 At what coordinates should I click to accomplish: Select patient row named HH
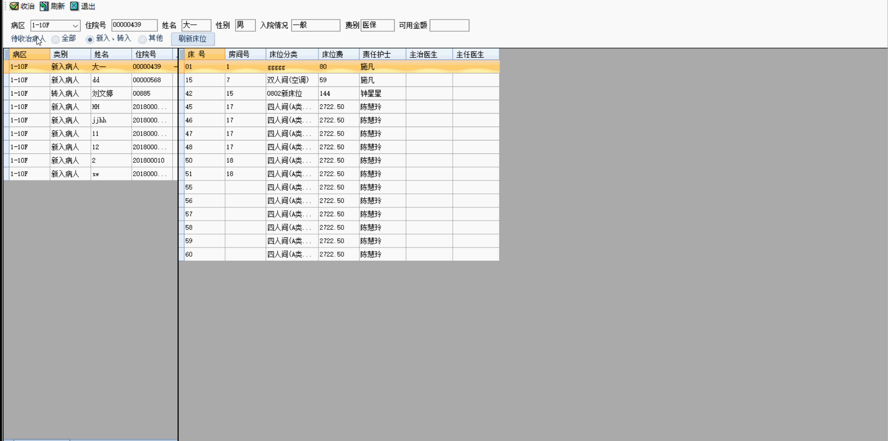[x=91, y=107]
